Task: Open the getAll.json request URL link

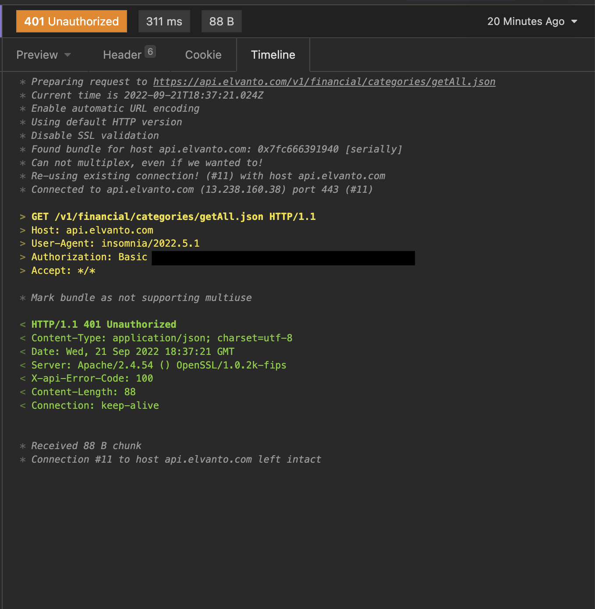Action: (x=324, y=81)
